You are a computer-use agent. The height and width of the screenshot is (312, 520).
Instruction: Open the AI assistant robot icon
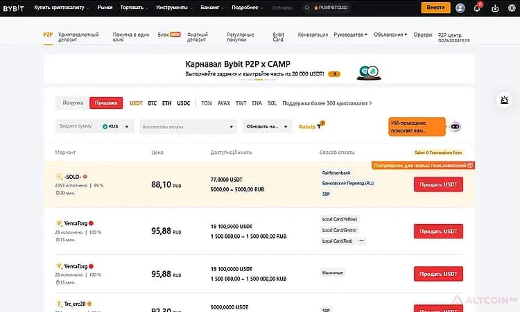coord(455,126)
